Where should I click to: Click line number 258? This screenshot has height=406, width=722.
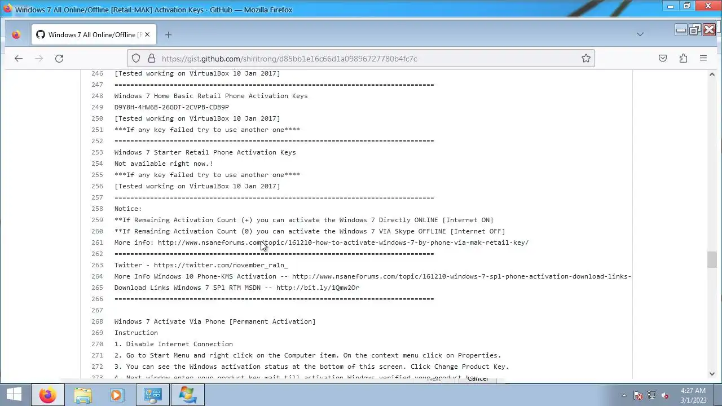[97, 209]
